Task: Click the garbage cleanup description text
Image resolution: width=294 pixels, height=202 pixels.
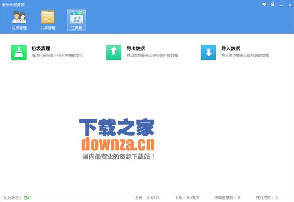Action: 57,56
